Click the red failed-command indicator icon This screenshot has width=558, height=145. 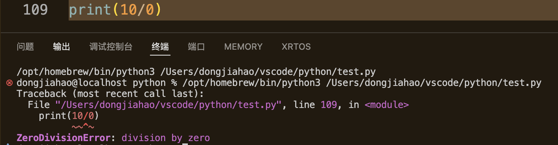pos(10,83)
